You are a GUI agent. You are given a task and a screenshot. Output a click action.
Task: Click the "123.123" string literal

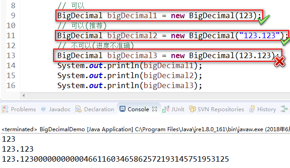259,35
